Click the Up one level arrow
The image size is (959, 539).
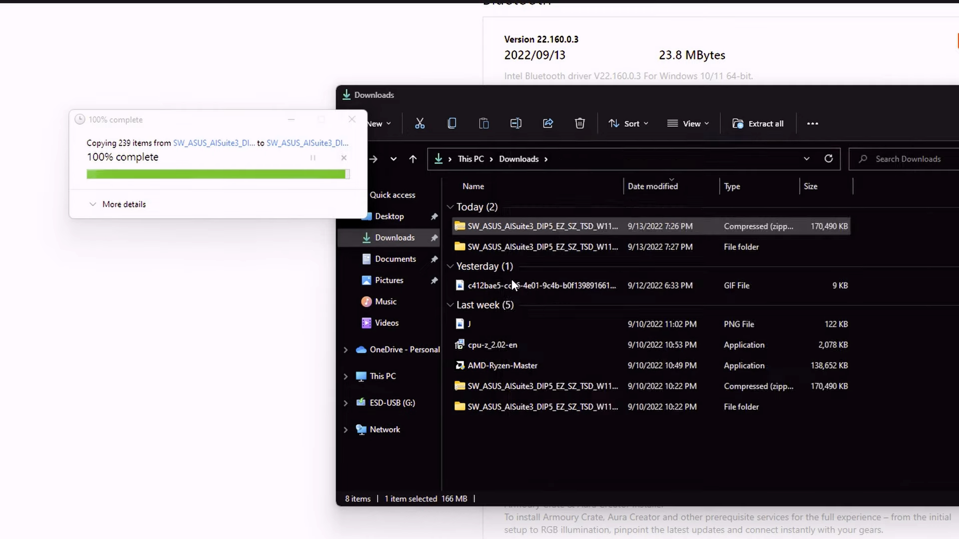[413, 159]
